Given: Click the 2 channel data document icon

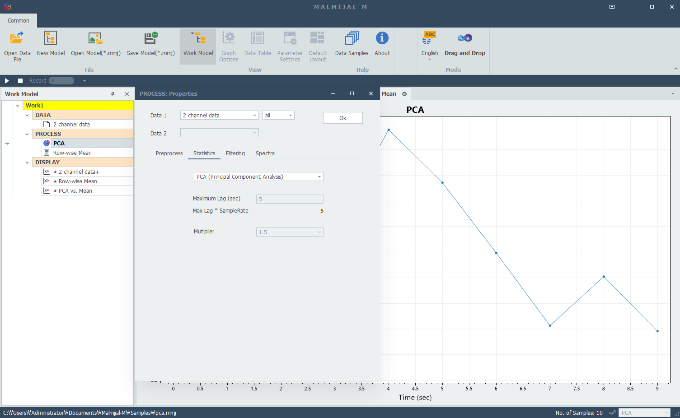Looking at the screenshot, I should 47,124.
